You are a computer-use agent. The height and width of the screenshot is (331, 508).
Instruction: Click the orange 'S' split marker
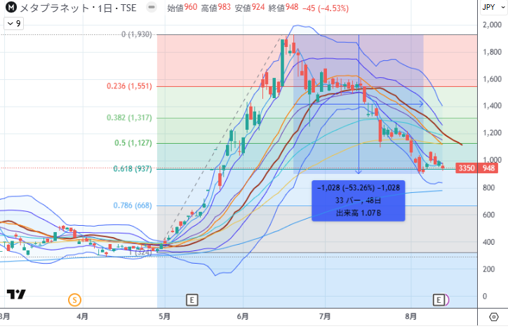pyautogui.click(x=74, y=300)
